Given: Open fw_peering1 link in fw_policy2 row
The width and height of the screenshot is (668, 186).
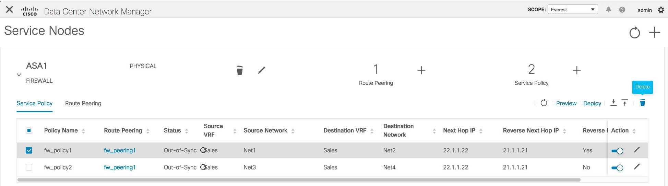Looking at the screenshot, I should [x=120, y=167].
